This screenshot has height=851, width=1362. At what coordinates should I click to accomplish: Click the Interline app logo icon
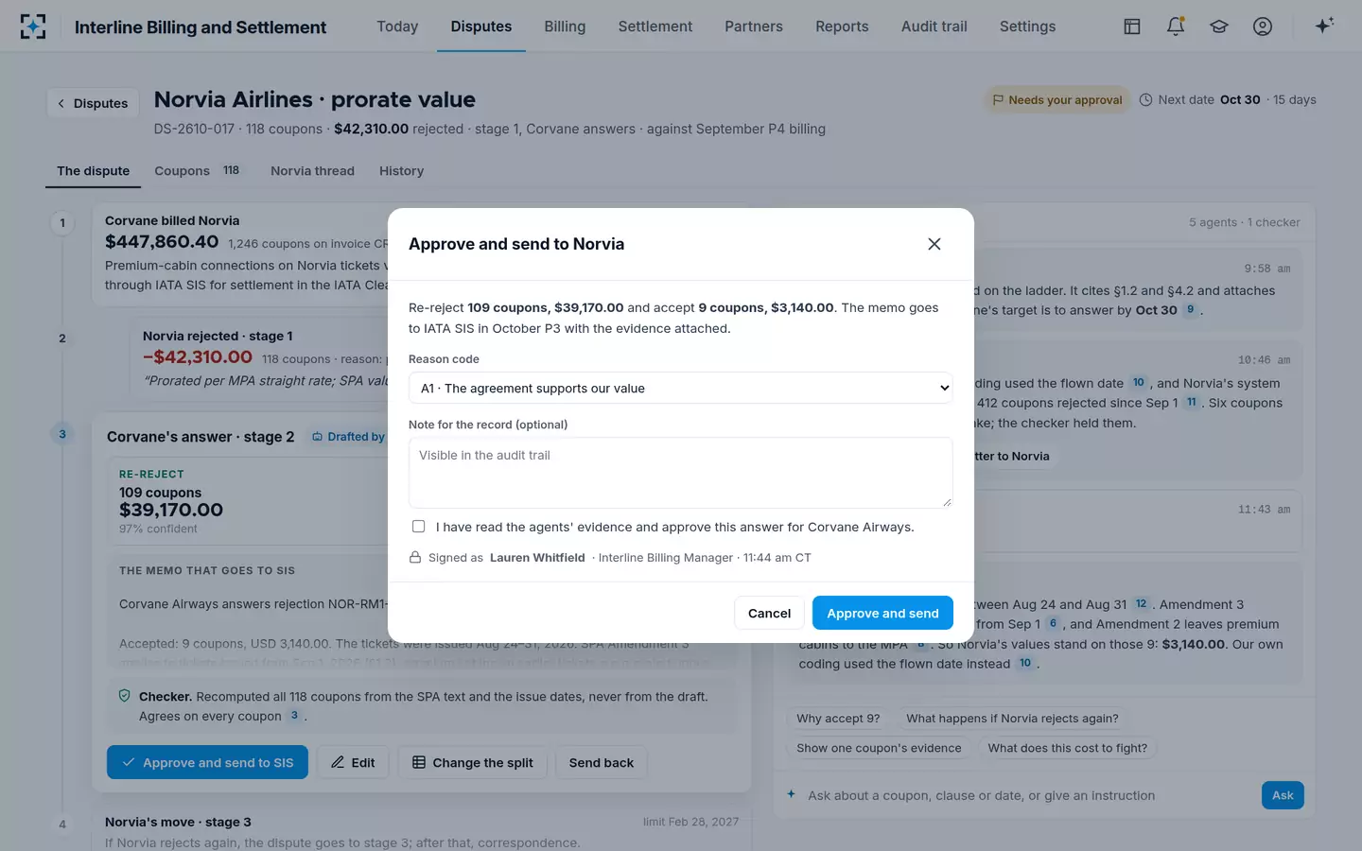click(33, 26)
